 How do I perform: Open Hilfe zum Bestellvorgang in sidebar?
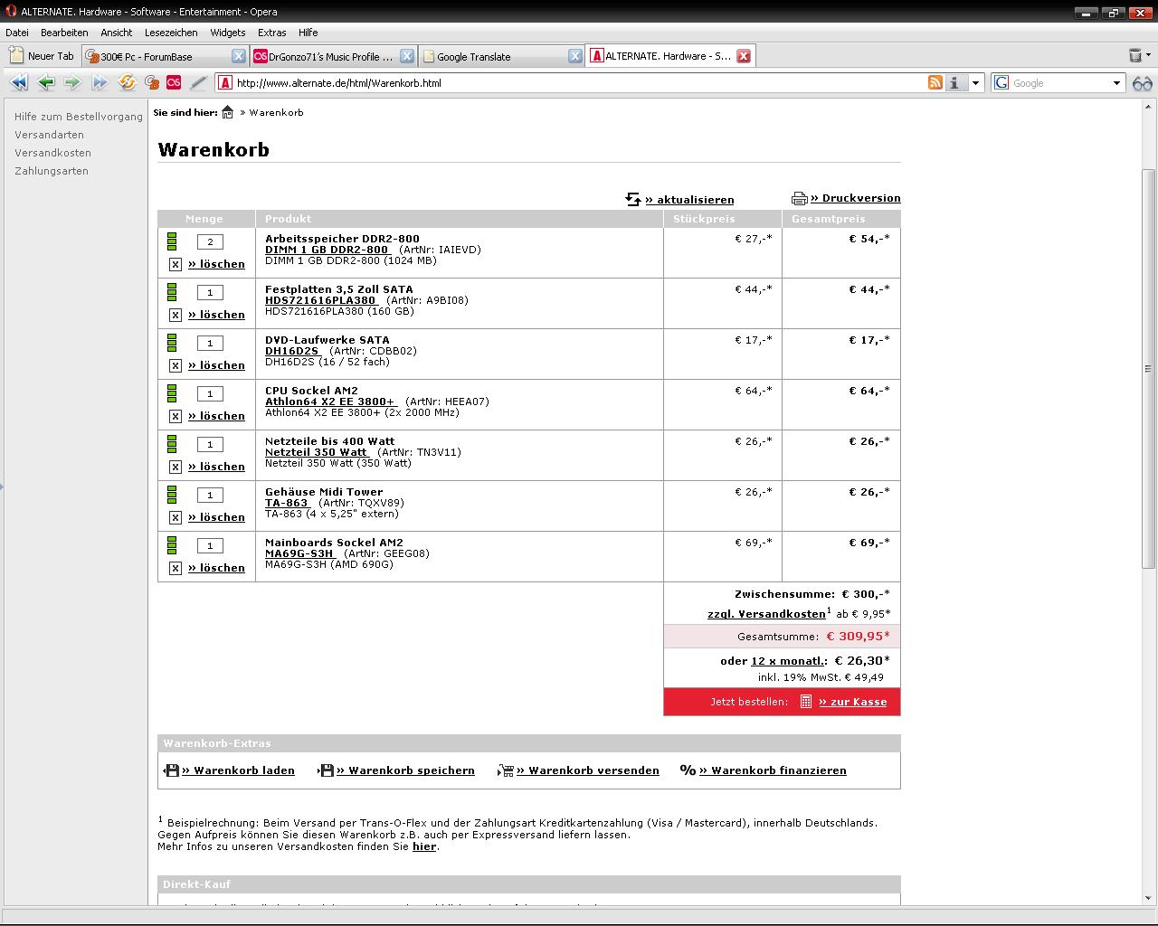tap(79, 117)
